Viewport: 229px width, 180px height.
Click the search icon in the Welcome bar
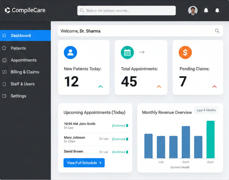coord(217,31)
